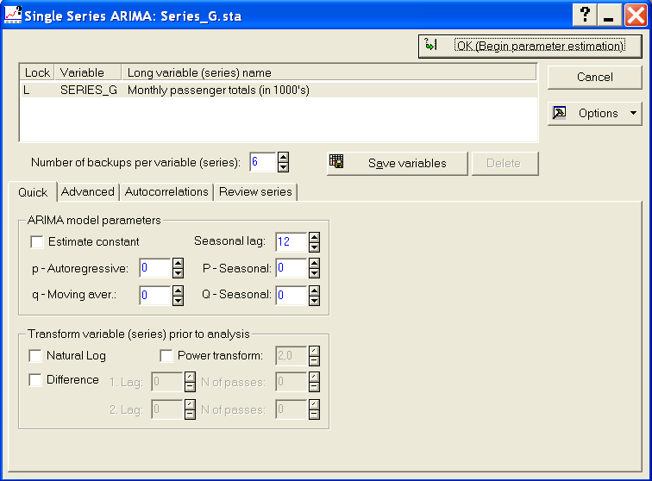Increase number of backups per variable

point(283,157)
